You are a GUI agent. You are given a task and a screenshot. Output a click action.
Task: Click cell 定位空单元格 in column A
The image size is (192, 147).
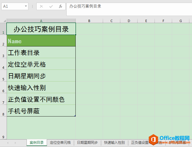(41, 64)
